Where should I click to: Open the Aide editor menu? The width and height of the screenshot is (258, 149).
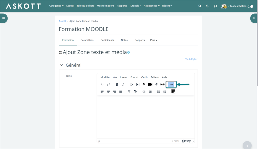point(165,77)
